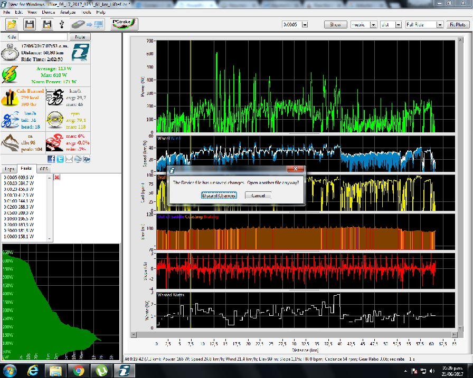Open the PStroke analysis tool

point(124,24)
